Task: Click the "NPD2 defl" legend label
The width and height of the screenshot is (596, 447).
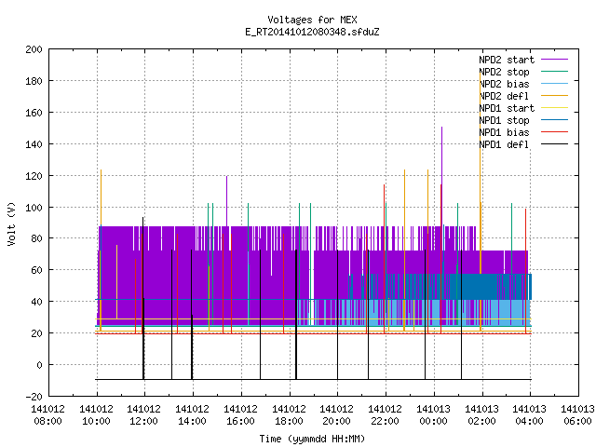Action: pyautogui.click(x=504, y=96)
